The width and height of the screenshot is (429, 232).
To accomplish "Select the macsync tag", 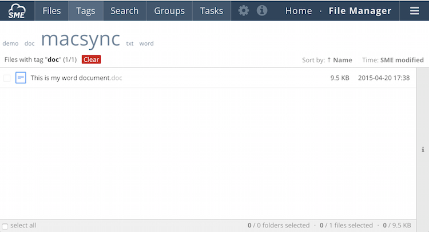I will click(x=81, y=39).
